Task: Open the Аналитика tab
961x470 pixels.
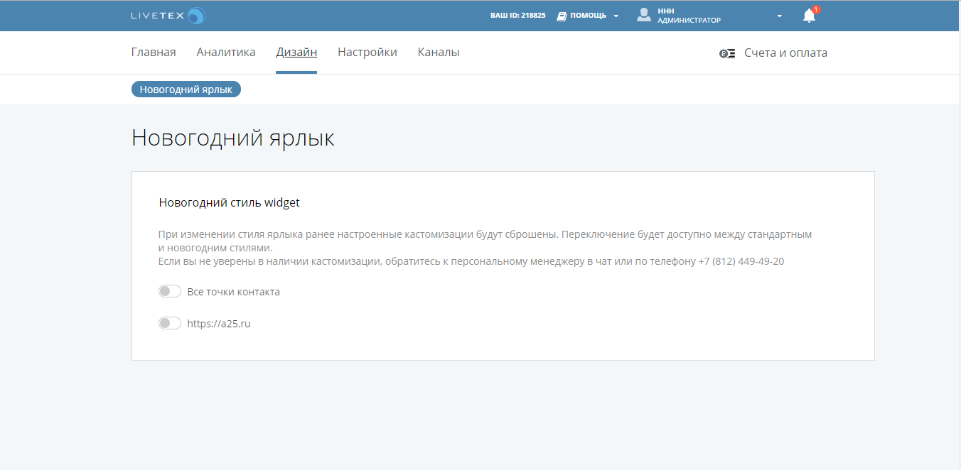Action: [226, 52]
